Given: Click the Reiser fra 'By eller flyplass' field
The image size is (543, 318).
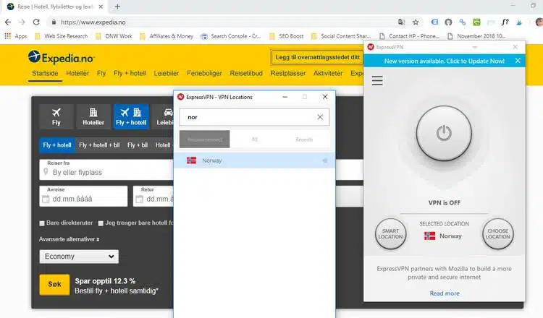Looking at the screenshot, I should pyautogui.click(x=106, y=170).
